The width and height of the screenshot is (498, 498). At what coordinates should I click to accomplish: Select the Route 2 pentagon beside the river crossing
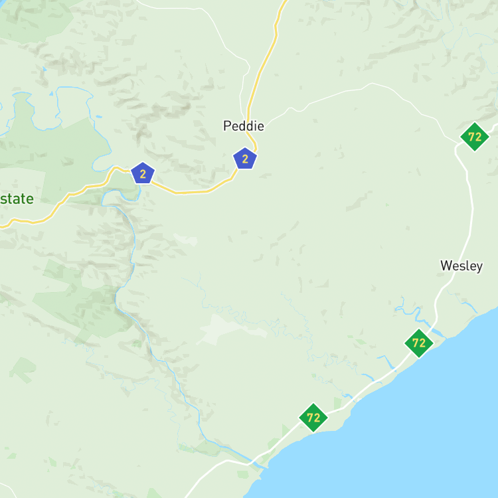coord(143,173)
